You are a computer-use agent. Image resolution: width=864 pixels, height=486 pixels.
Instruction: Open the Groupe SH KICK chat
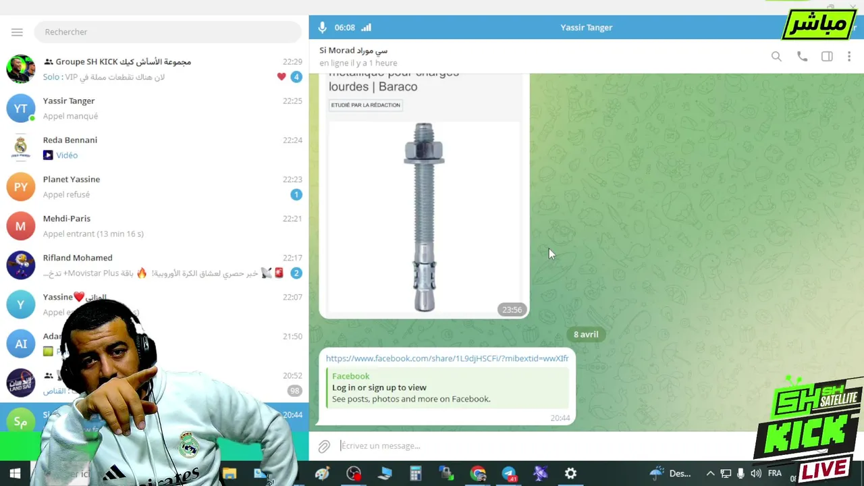coord(154,69)
